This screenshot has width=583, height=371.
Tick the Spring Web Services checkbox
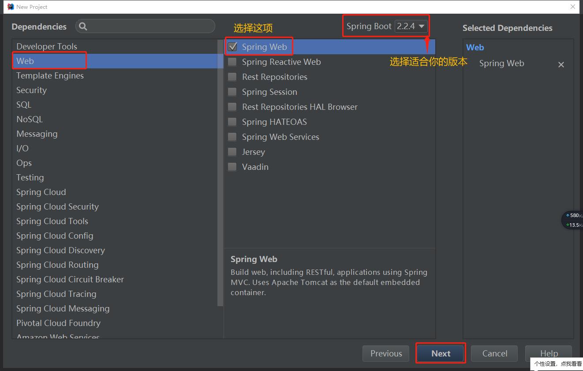click(232, 137)
